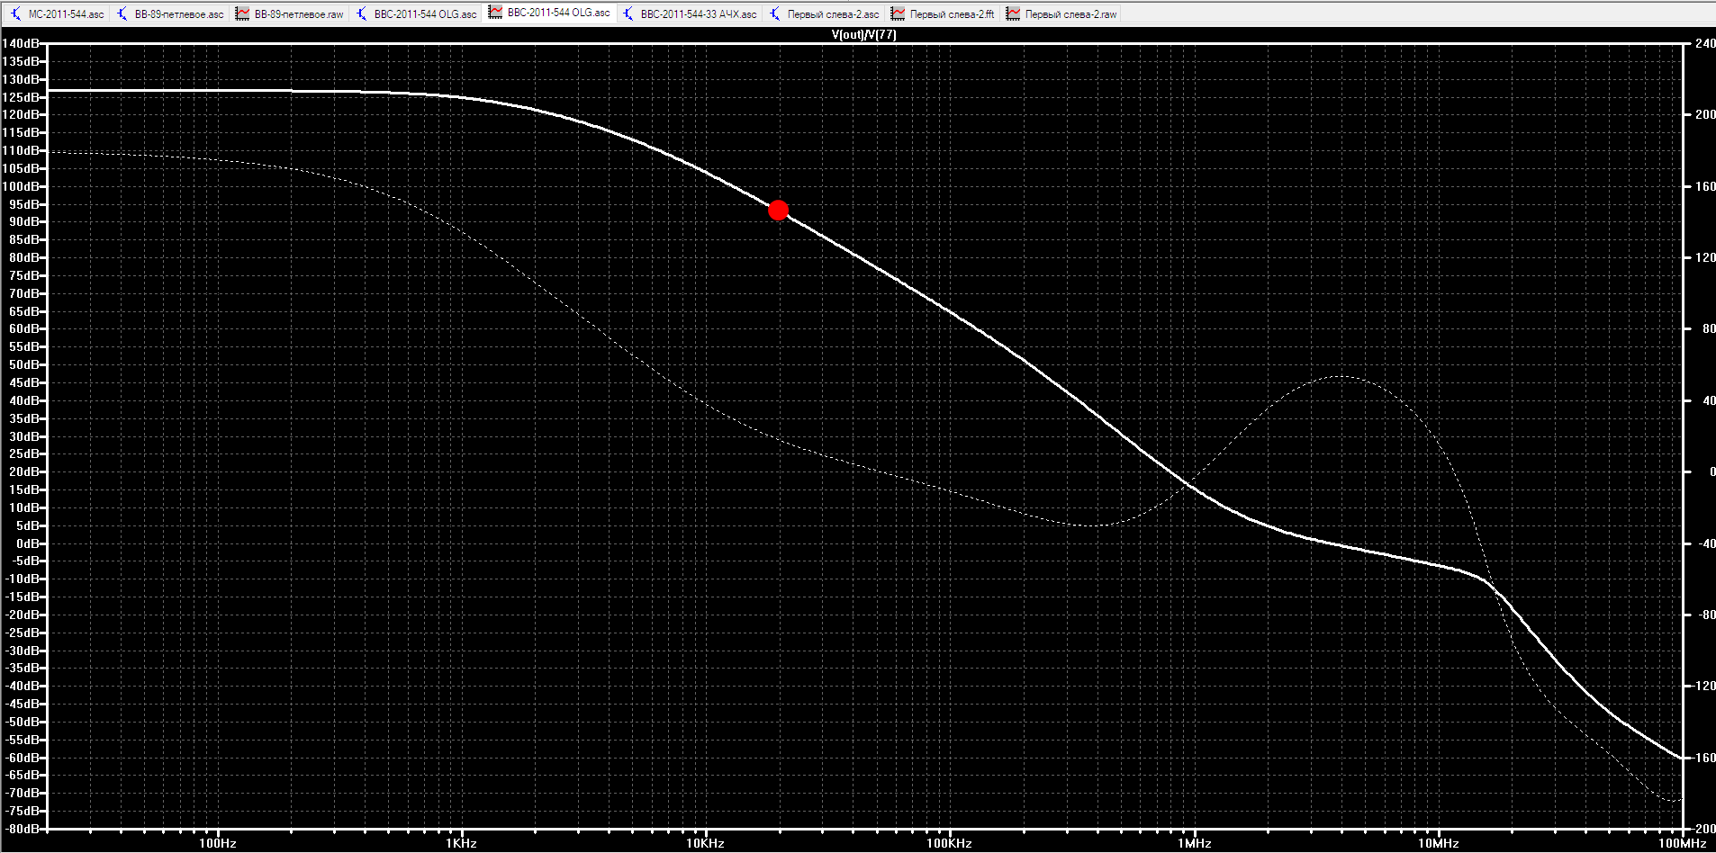Image resolution: width=1716 pixels, height=853 pixels.
Task: Click the "-120" phase axis label at right
Action: [1703, 686]
